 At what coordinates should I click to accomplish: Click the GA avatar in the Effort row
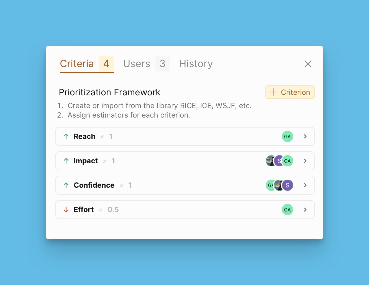point(287,210)
